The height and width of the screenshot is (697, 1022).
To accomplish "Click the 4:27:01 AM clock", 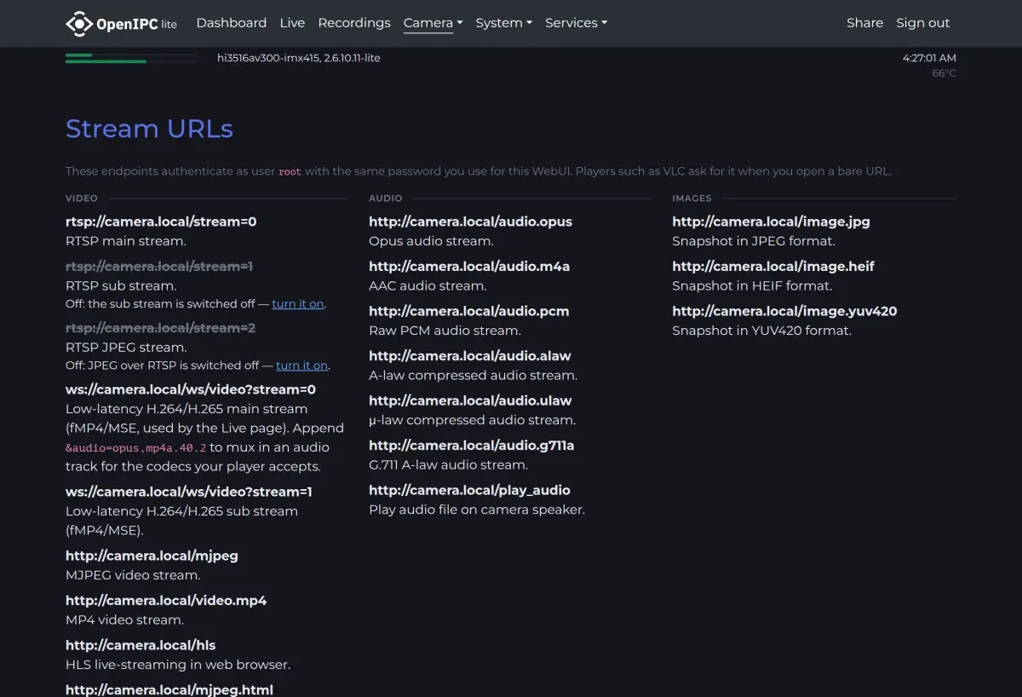I will coord(929,58).
